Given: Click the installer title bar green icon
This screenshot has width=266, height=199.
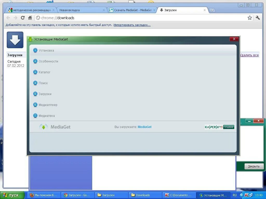Looking at the screenshot, I should click(x=30, y=39).
